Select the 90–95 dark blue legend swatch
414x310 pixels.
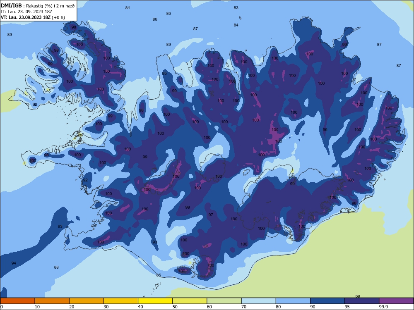(327, 301)
